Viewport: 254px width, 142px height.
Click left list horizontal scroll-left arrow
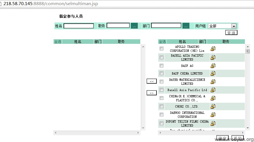(56, 133)
